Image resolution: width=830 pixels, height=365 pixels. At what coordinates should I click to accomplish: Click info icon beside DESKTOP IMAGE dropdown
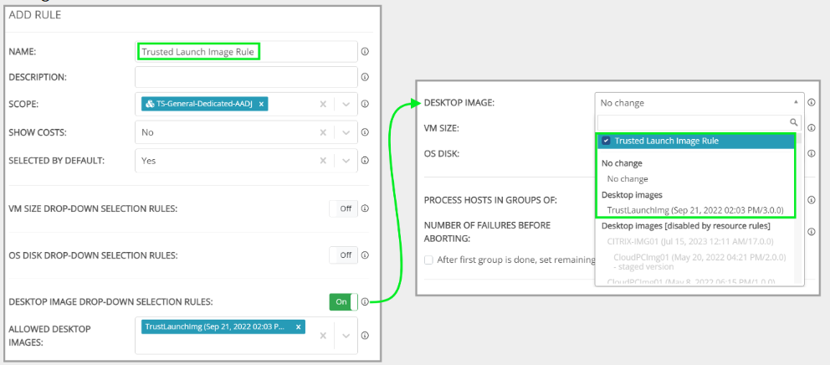pyautogui.click(x=812, y=103)
